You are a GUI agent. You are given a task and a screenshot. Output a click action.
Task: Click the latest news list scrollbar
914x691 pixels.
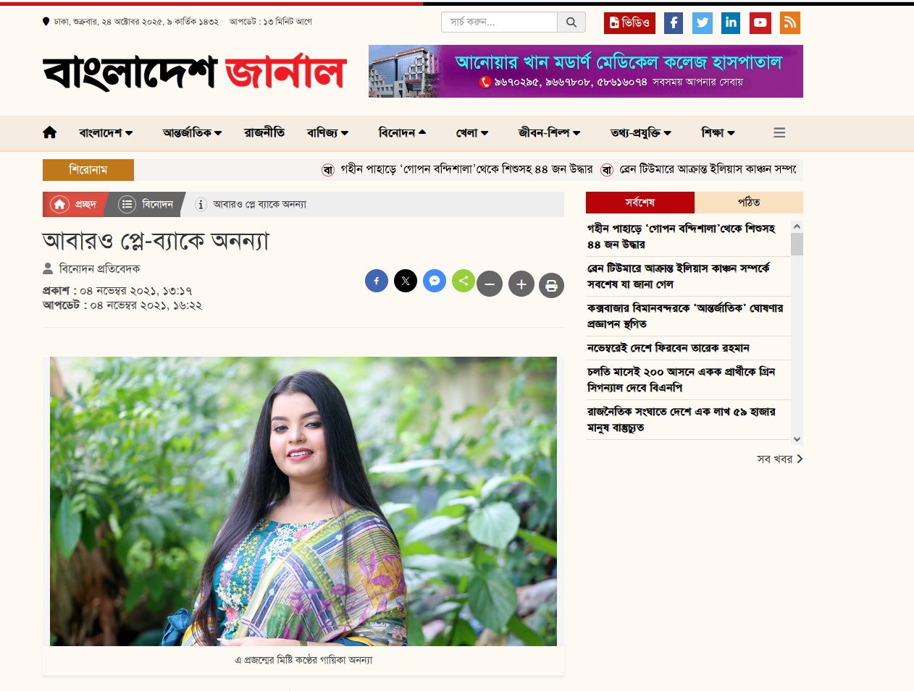(x=797, y=333)
